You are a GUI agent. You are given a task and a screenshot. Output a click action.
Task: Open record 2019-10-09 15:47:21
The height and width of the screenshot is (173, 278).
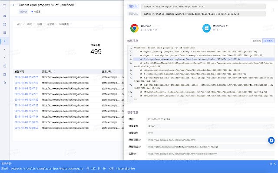(x=26, y=111)
